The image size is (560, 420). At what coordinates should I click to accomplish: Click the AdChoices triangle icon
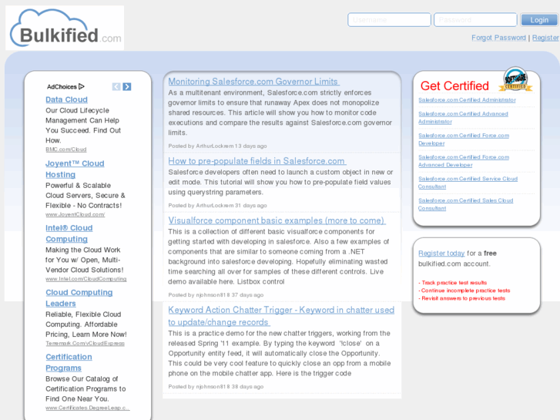[x=82, y=86]
